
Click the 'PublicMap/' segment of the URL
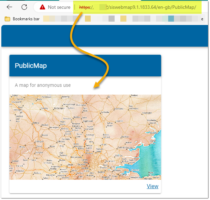(184, 7)
